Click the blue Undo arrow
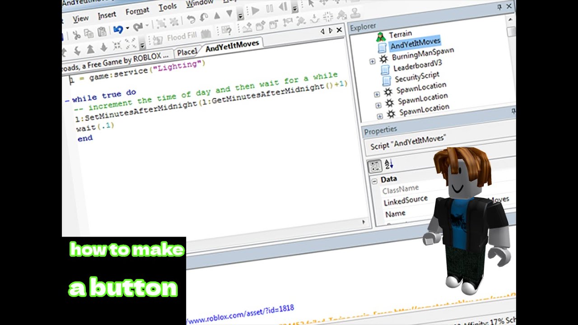 pos(118,30)
